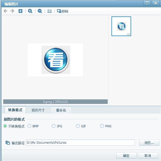Click the output path input field
This screenshot has height=161, width=161.
click(x=80, y=143)
